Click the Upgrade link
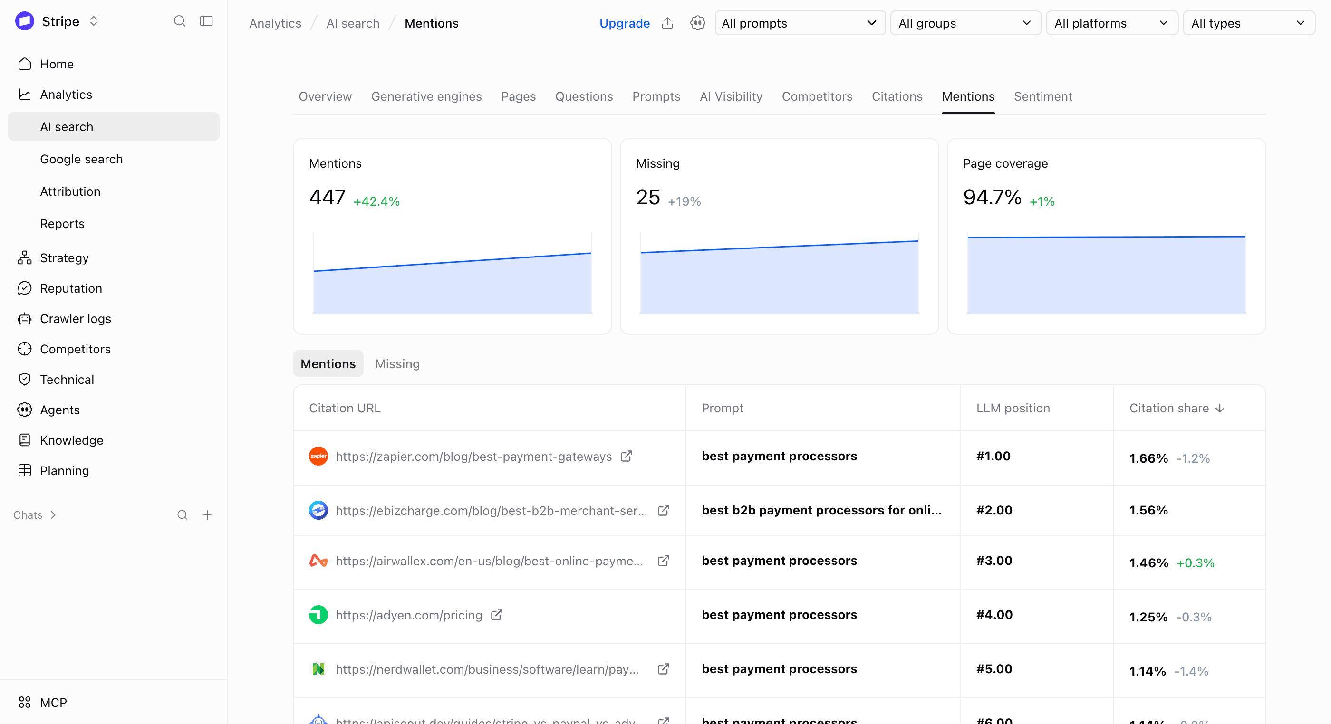Viewport: 1331px width, 724px height. pyautogui.click(x=624, y=23)
